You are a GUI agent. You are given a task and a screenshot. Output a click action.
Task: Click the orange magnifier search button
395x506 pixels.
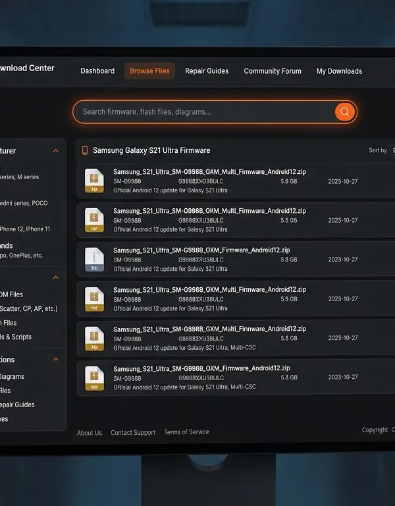(x=345, y=111)
